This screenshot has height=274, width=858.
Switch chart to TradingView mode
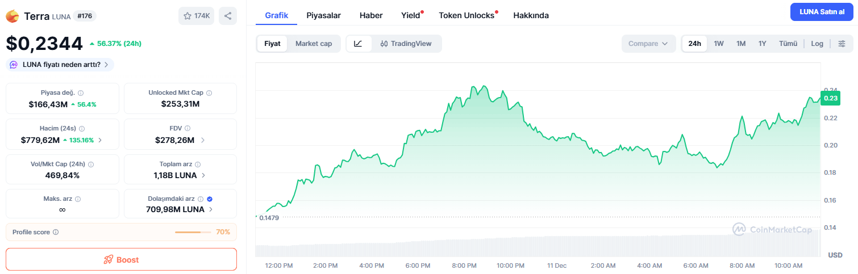pyautogui.click(x=406, y=44)
